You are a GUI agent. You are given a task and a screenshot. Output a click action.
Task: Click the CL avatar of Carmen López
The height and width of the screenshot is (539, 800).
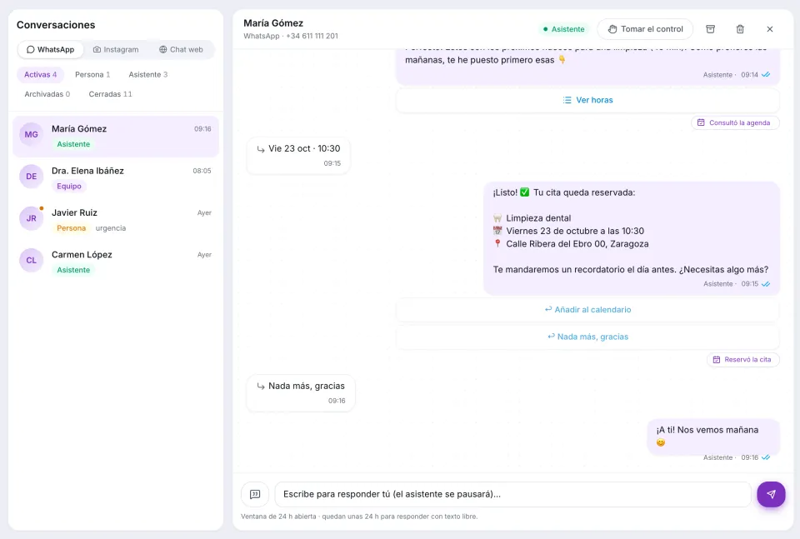[x=31, y=260]
